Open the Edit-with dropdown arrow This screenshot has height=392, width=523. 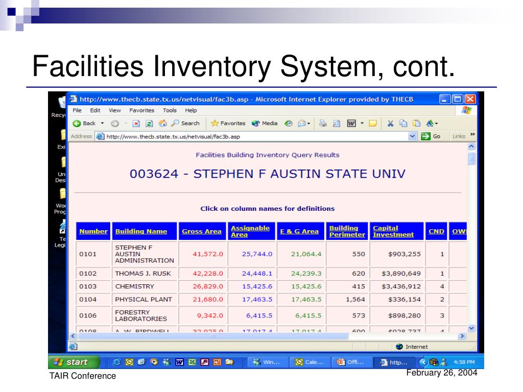coord(362,124)
